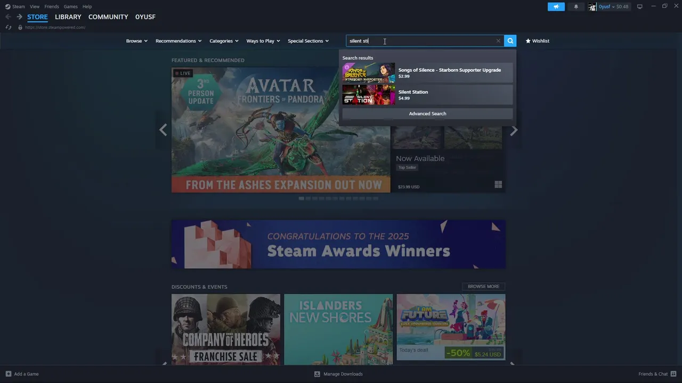Expand the Categories dropdown
The width and height of the screenshot is (682, 383).
click(224, 41)
